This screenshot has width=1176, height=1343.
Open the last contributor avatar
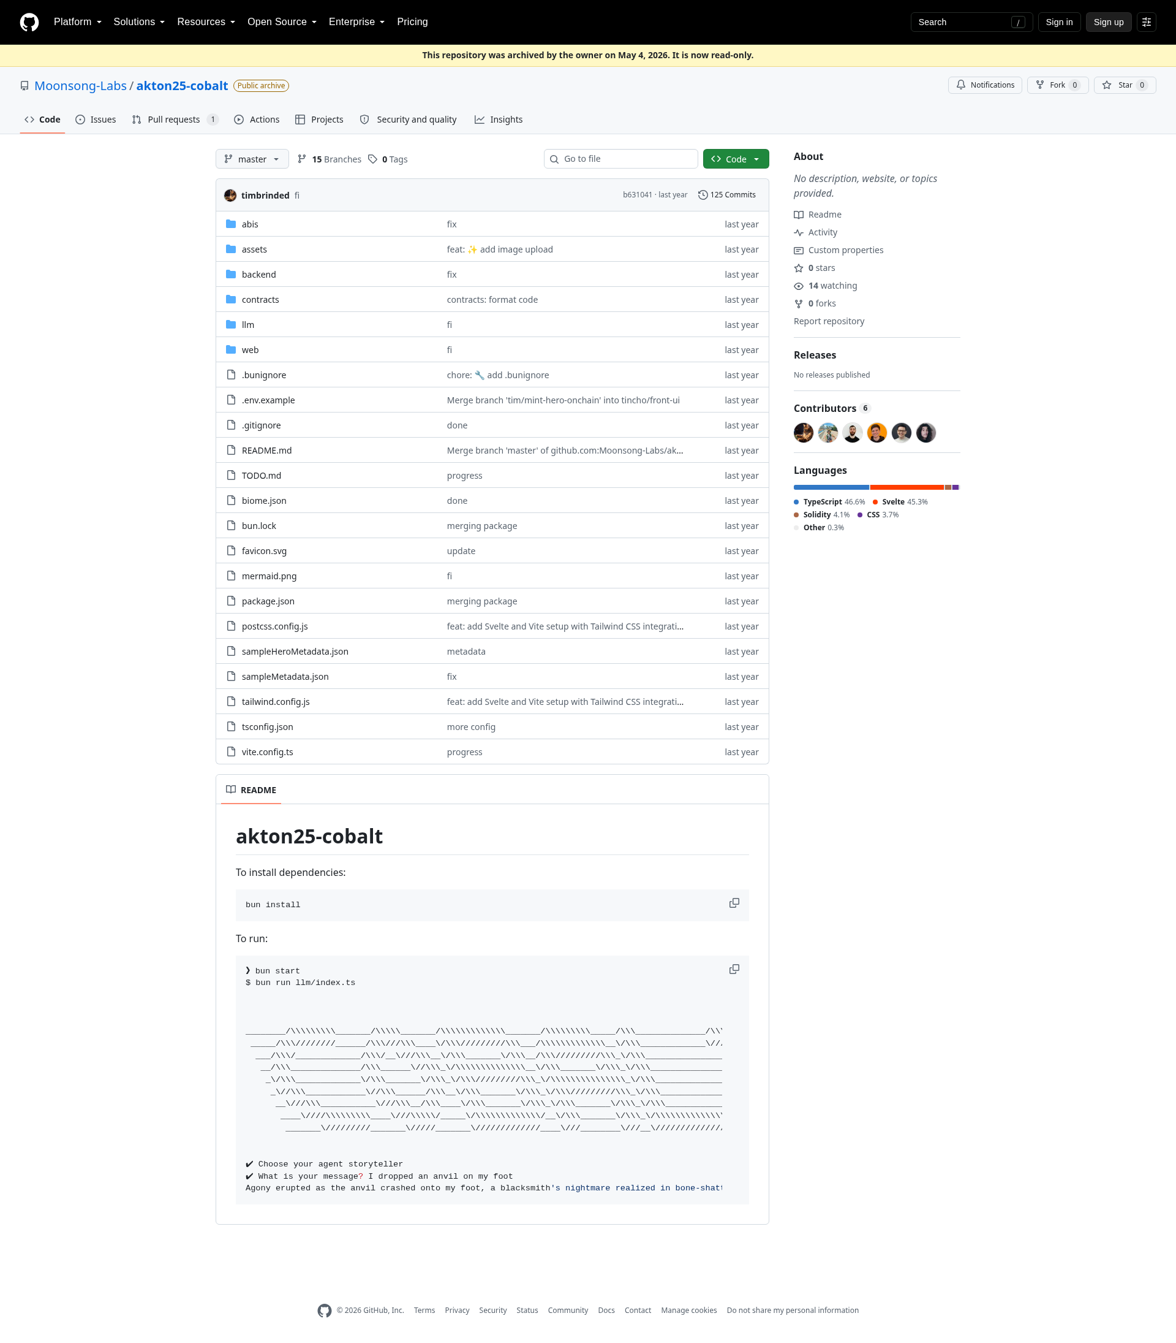[926, 432]
